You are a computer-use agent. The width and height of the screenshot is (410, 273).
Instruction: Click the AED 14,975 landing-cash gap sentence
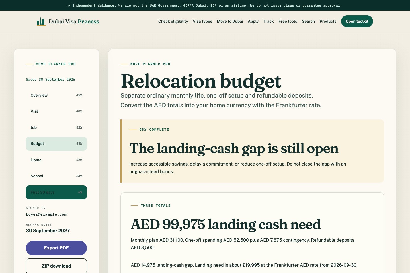(x=244, y=265)
